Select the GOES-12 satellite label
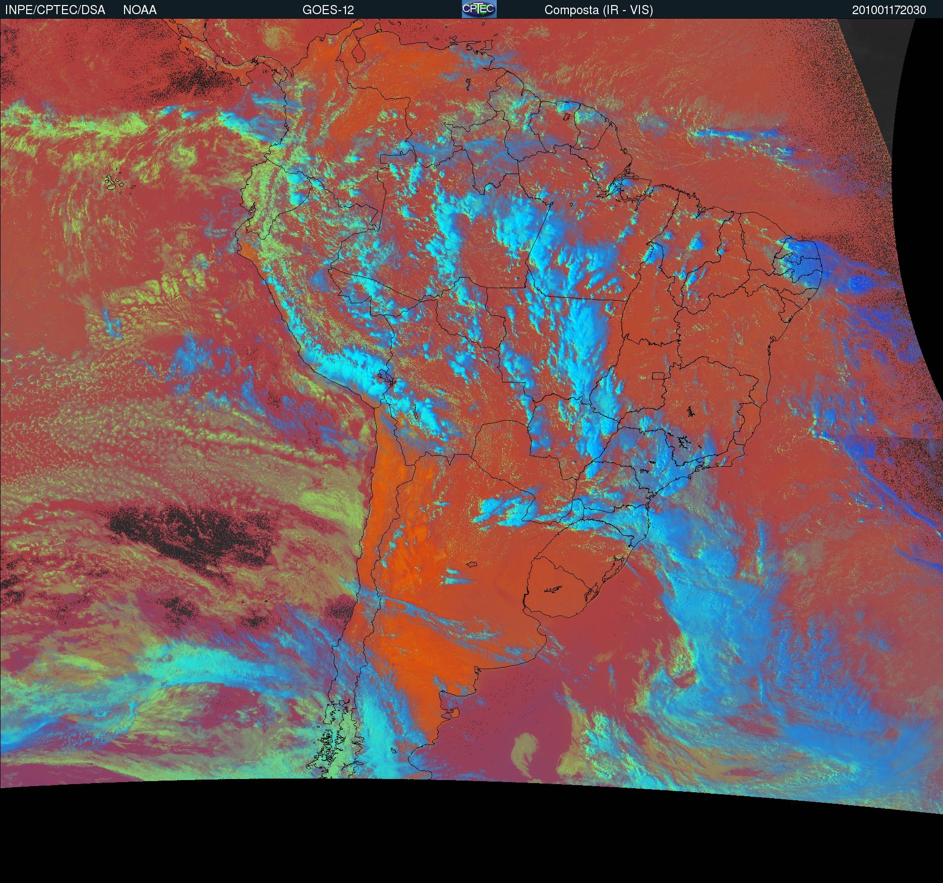Screen dimensions: 943x883 click(x=328, y=10)
